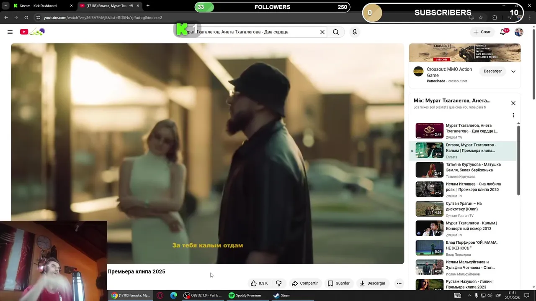536x301 pixels.
Task: Play Ислам Мальсуйгенов Стоп video
Action: coord(463,268)
